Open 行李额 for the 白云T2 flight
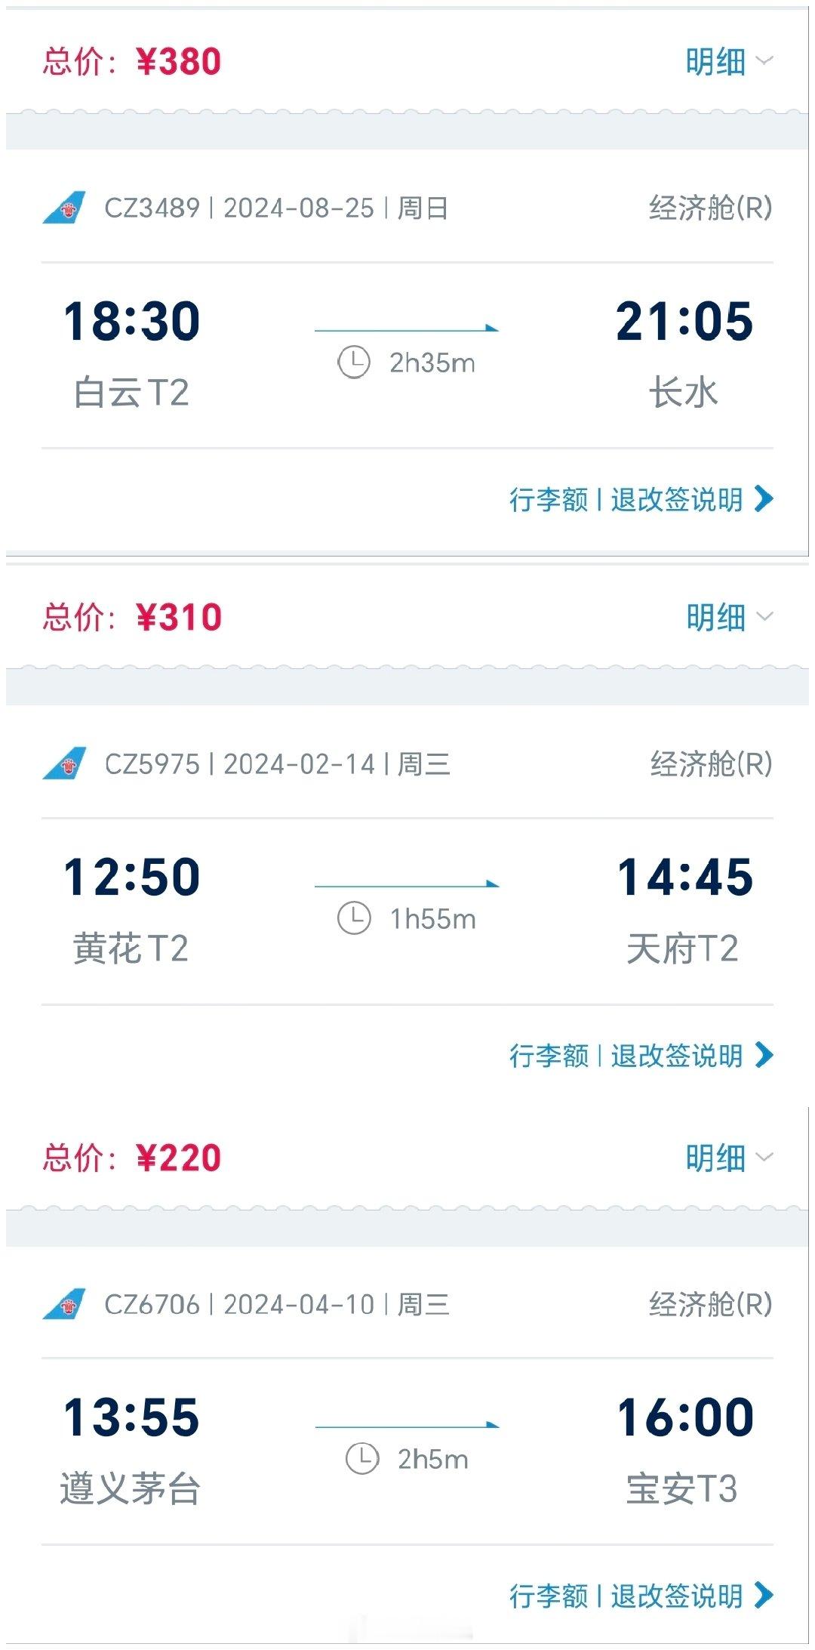Screen dimensions: 815x1650 [549, 499]
